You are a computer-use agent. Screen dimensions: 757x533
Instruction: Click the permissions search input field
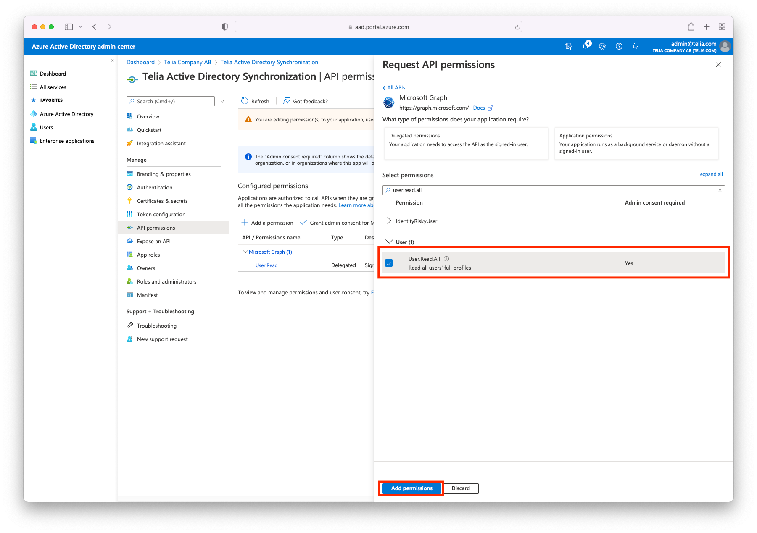pos(554,190)
